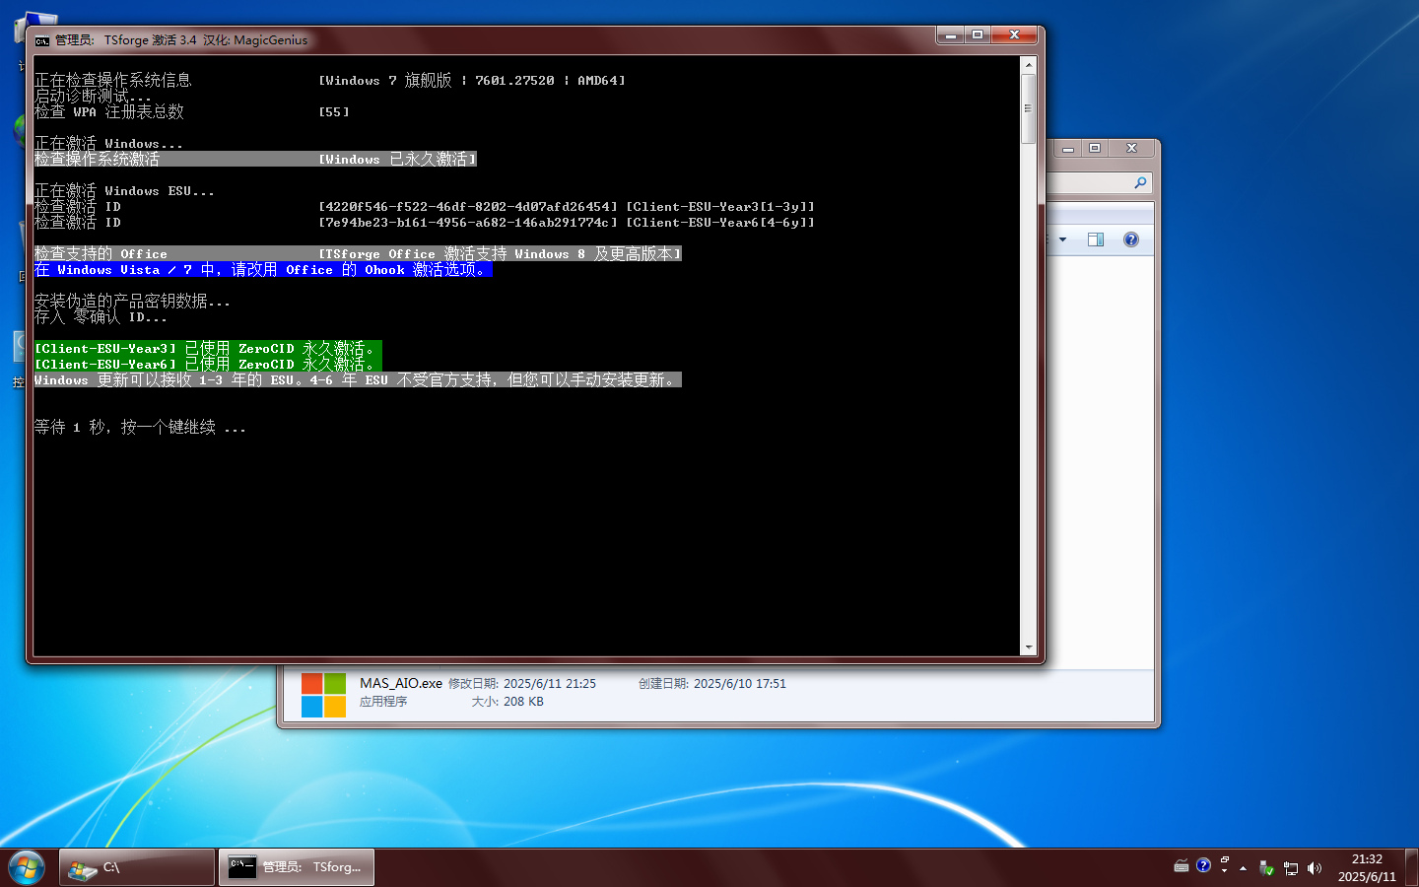Viewport: 1419px width, 887px height.
Task: Click the network connection tray icon
Action: 1290,868
